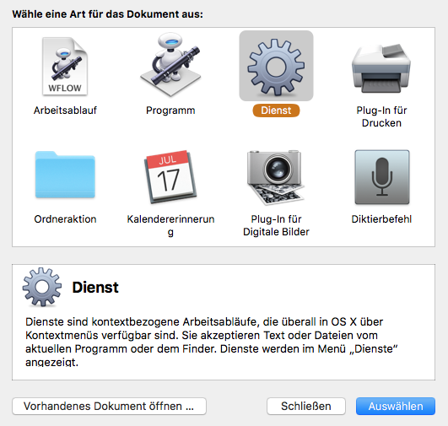Screen dimensions: 448x426
Task: Click the Plug-In für Drucken label
Action: coord(381,116)
